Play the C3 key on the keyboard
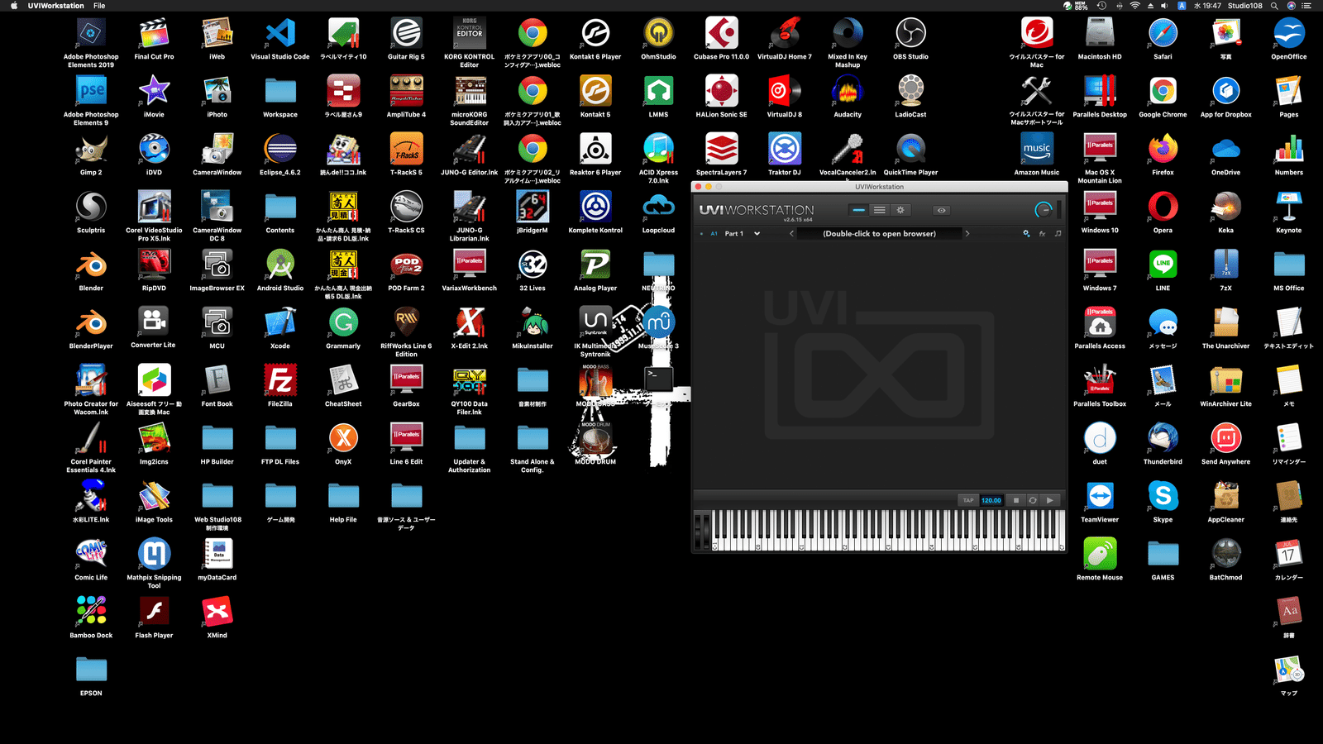 (x=889, y=544)
